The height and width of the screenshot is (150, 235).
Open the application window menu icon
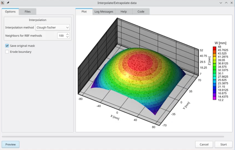tap(3, 3)
